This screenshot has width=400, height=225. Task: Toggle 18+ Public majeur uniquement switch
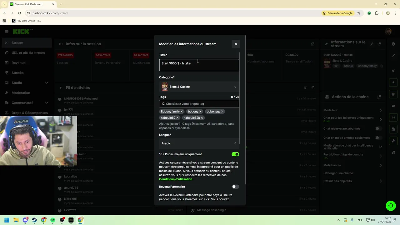[235, 154]
